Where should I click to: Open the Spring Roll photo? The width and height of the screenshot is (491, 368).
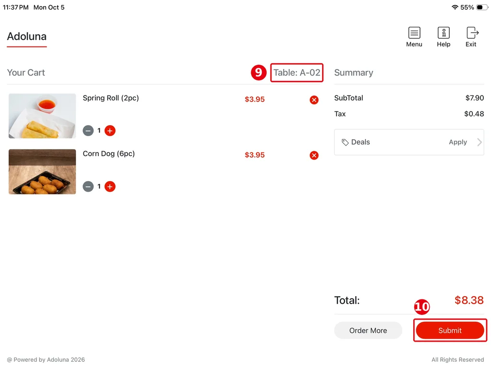(x=42, y=116)
